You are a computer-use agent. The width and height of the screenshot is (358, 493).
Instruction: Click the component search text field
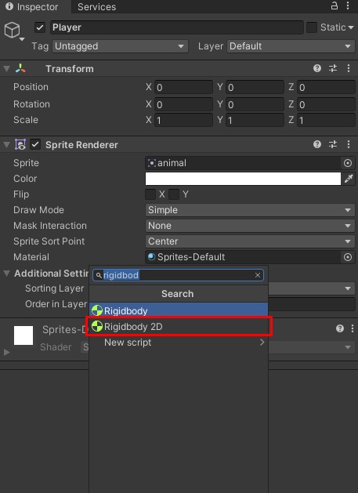point(178,275)
